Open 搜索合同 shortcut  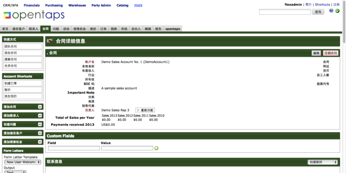click(x=23, y=59)
